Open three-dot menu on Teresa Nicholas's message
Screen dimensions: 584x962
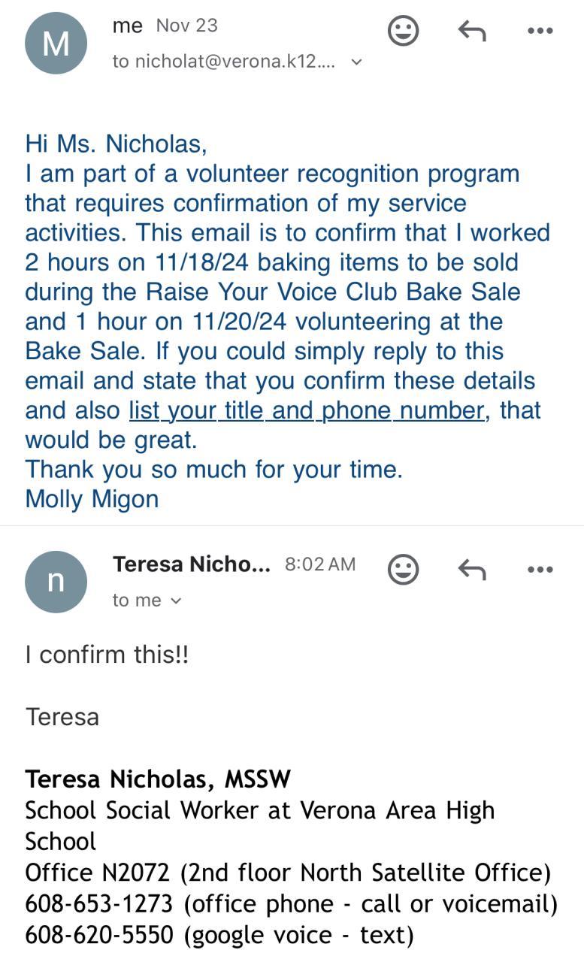click(540, 570)
